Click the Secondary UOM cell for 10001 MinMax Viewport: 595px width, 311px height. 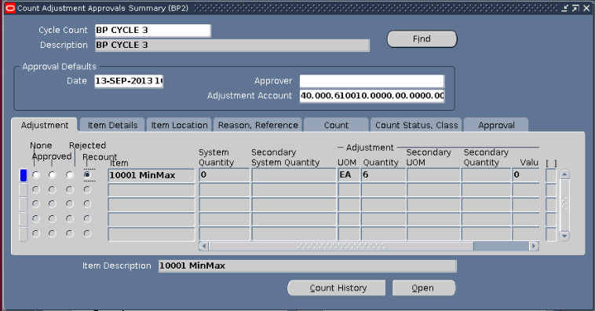[433, 175]
